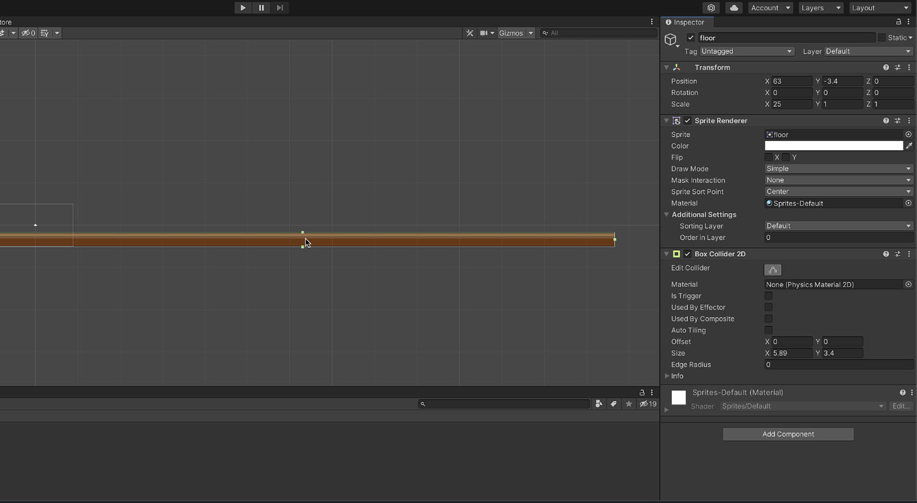Open the Account dropdown

click(770, 8)
